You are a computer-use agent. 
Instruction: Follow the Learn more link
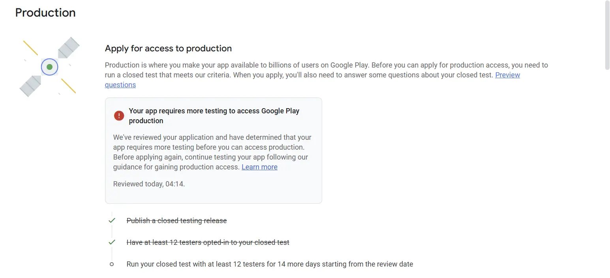[x=259, y=167]
